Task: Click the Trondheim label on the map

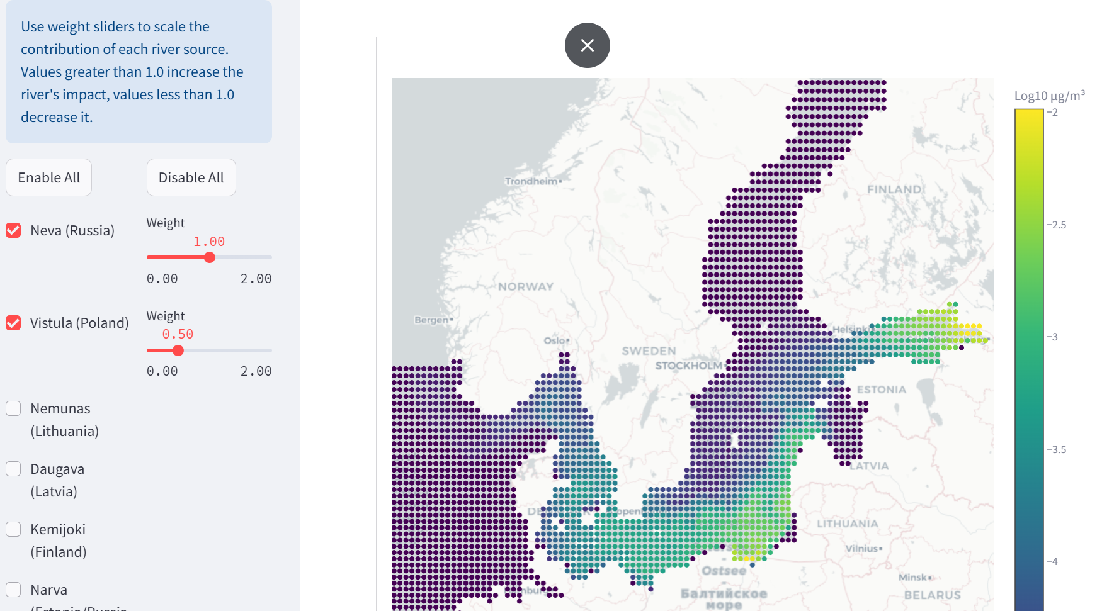Action: click(x=531, y=181)
